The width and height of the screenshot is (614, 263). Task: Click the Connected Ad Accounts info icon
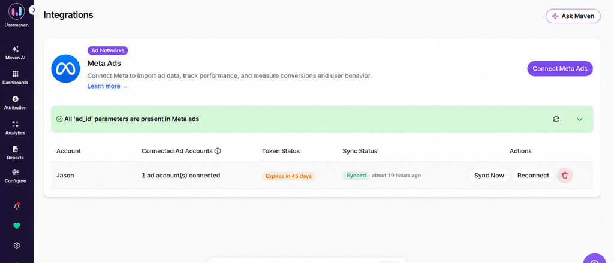[218, 151]
